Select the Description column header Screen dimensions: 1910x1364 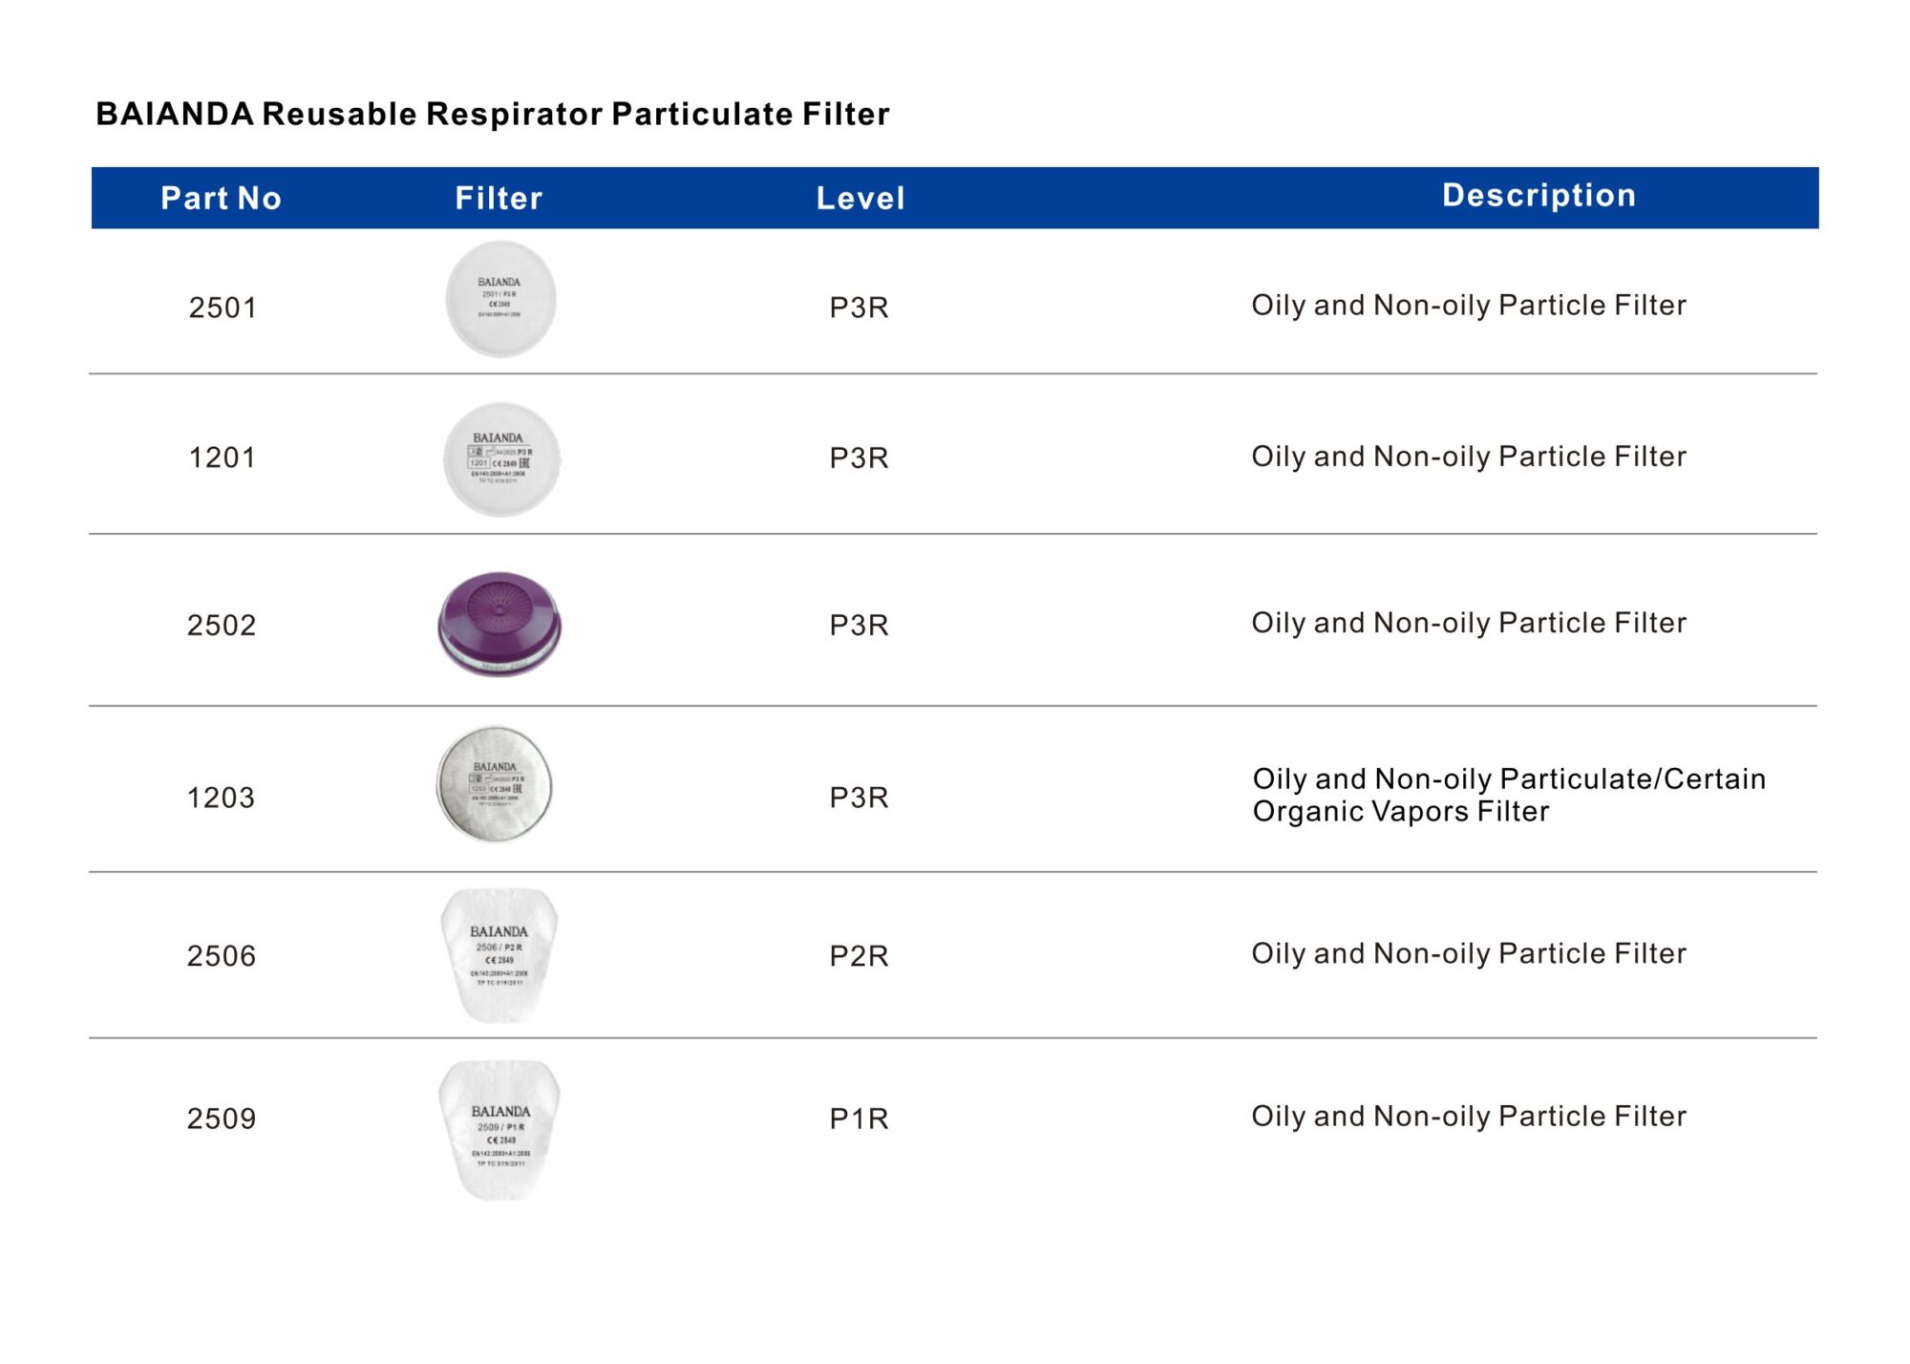pos(1539,195)
